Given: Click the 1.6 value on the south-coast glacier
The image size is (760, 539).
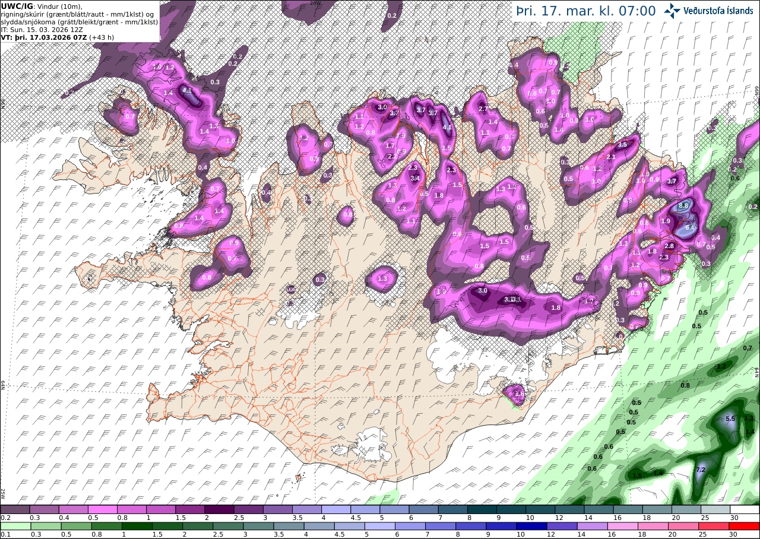Looking at the screenshot, I should tap(520, 394).
